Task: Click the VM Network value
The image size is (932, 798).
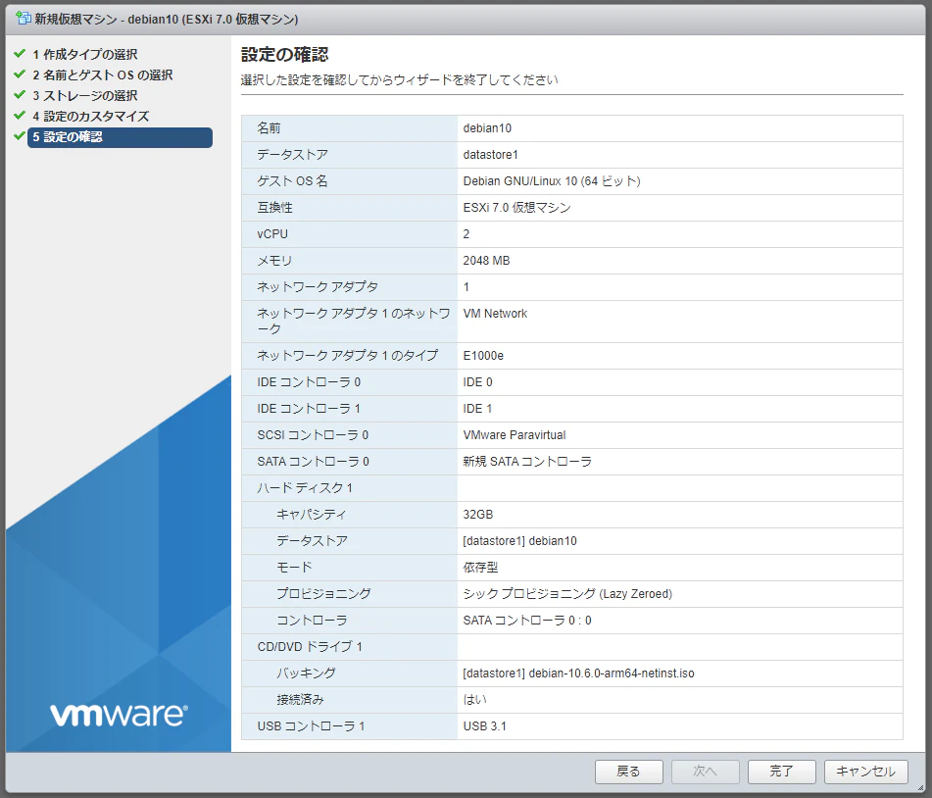Action: tap(495, 314)
